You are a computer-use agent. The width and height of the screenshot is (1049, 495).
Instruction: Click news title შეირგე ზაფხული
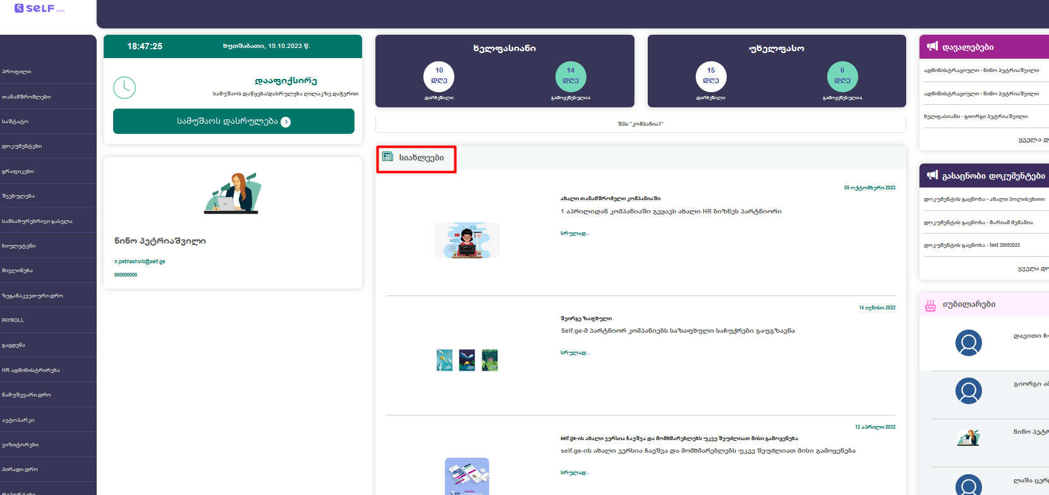point(586,318)
